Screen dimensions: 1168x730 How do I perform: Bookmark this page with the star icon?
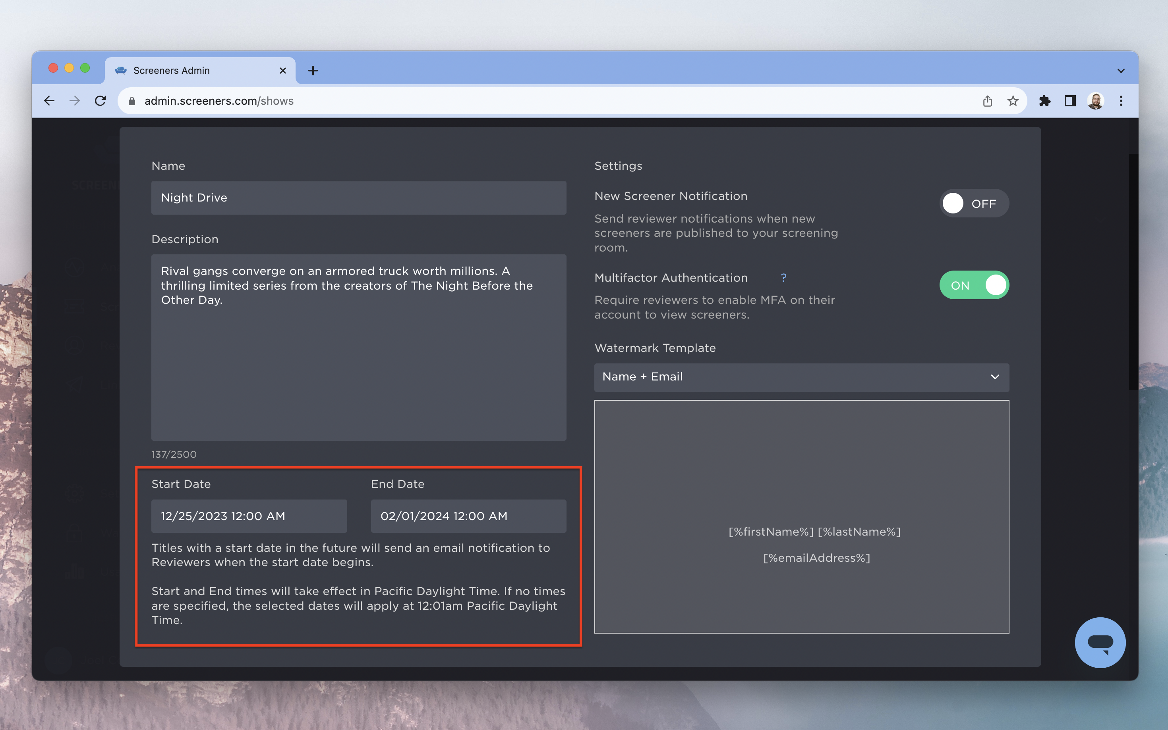(x=1013, y=101)
